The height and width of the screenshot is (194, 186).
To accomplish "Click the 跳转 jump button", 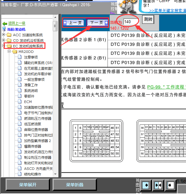I will point(148,19).
